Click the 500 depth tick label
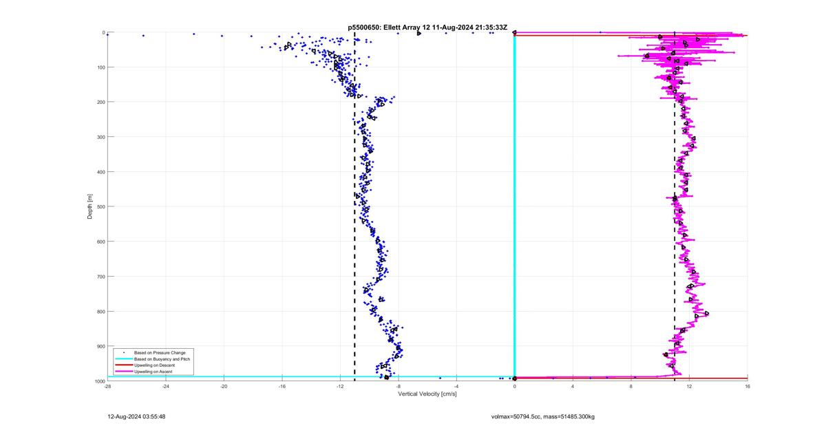Viewport: 826px width, 428px height. (100, 206)
